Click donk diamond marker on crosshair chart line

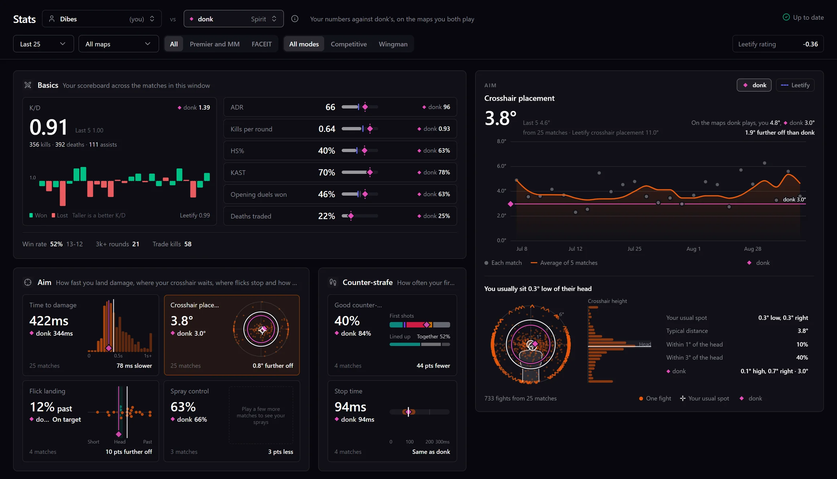pyautogui.click(x=510, y=204)
